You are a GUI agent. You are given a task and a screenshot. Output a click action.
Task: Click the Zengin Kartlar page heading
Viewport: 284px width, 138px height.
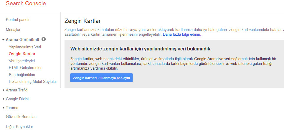pos(82,21)
